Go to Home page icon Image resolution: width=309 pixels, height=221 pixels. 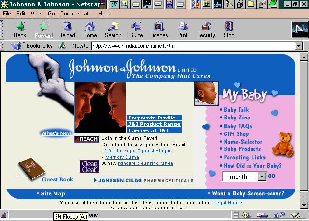pyautogui.click(x=90, y=29)
